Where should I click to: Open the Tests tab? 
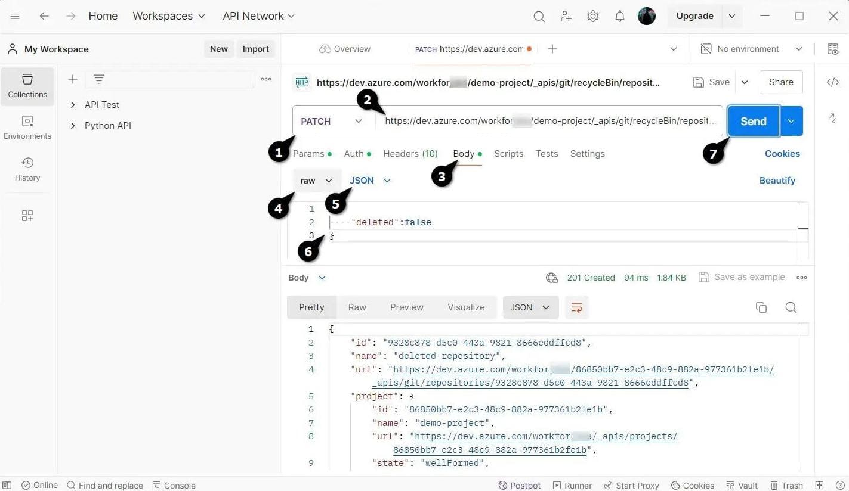click(547, 154)
